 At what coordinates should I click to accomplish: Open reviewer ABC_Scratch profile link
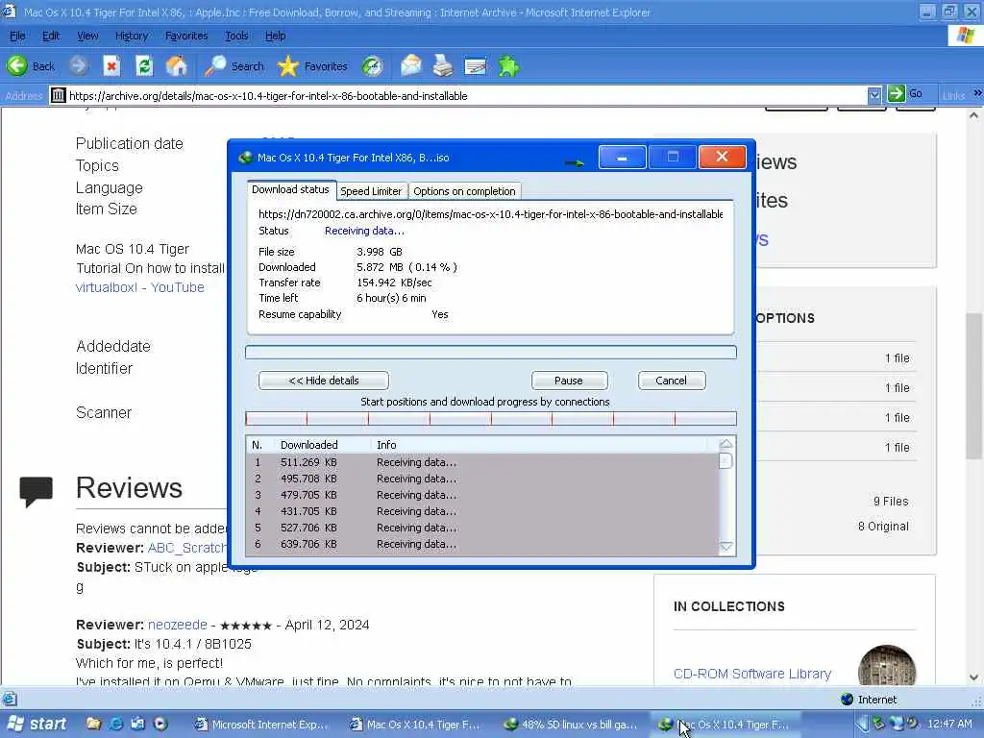pyautogui.click(x=187, y=547)
